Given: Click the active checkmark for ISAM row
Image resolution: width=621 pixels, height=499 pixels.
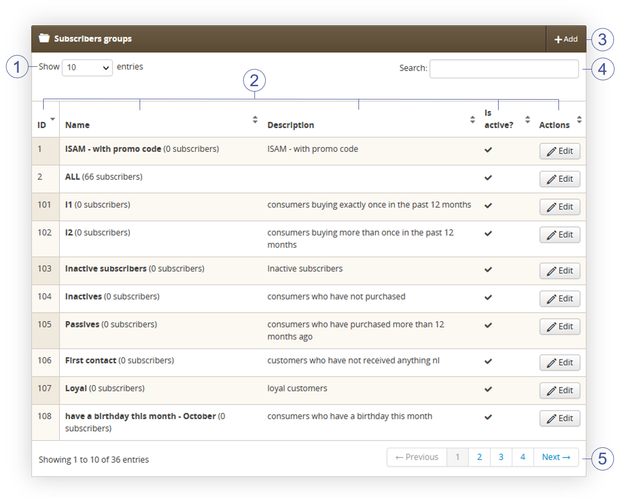Looking at the screenshot, I should tap(488, 150).
